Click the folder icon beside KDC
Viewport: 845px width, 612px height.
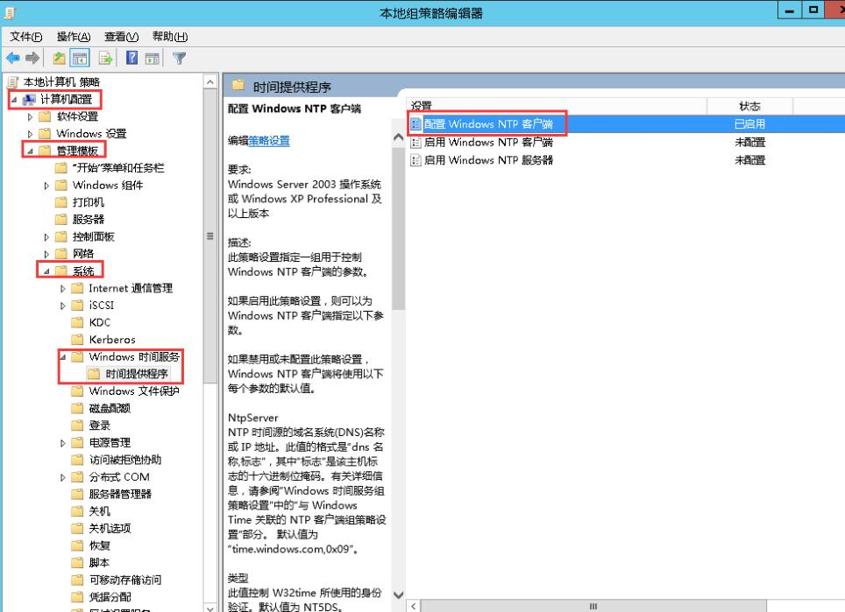tap(78, 322)
